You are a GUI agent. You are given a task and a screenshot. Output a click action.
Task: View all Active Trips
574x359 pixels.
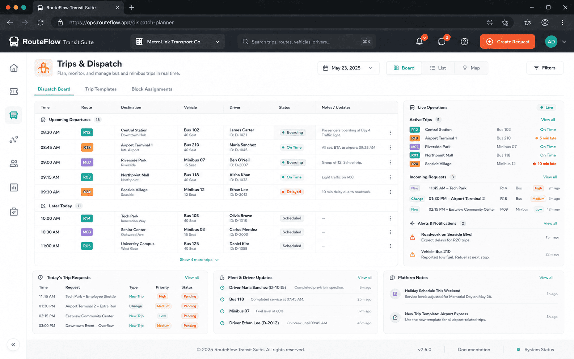tap(548, 120)
